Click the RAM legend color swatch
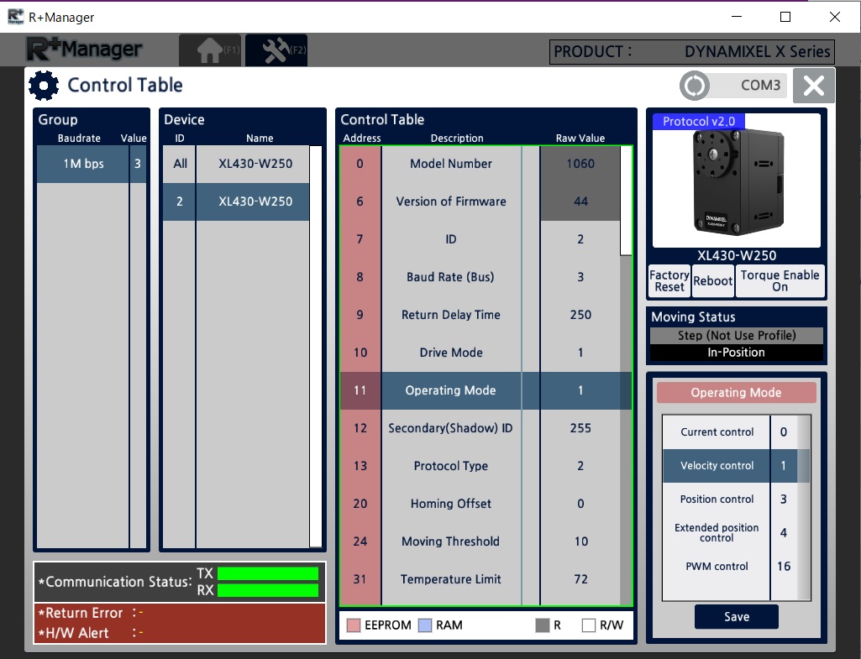Image resolution: width=861 pixels, height=659 pixels. coord(425,625)
